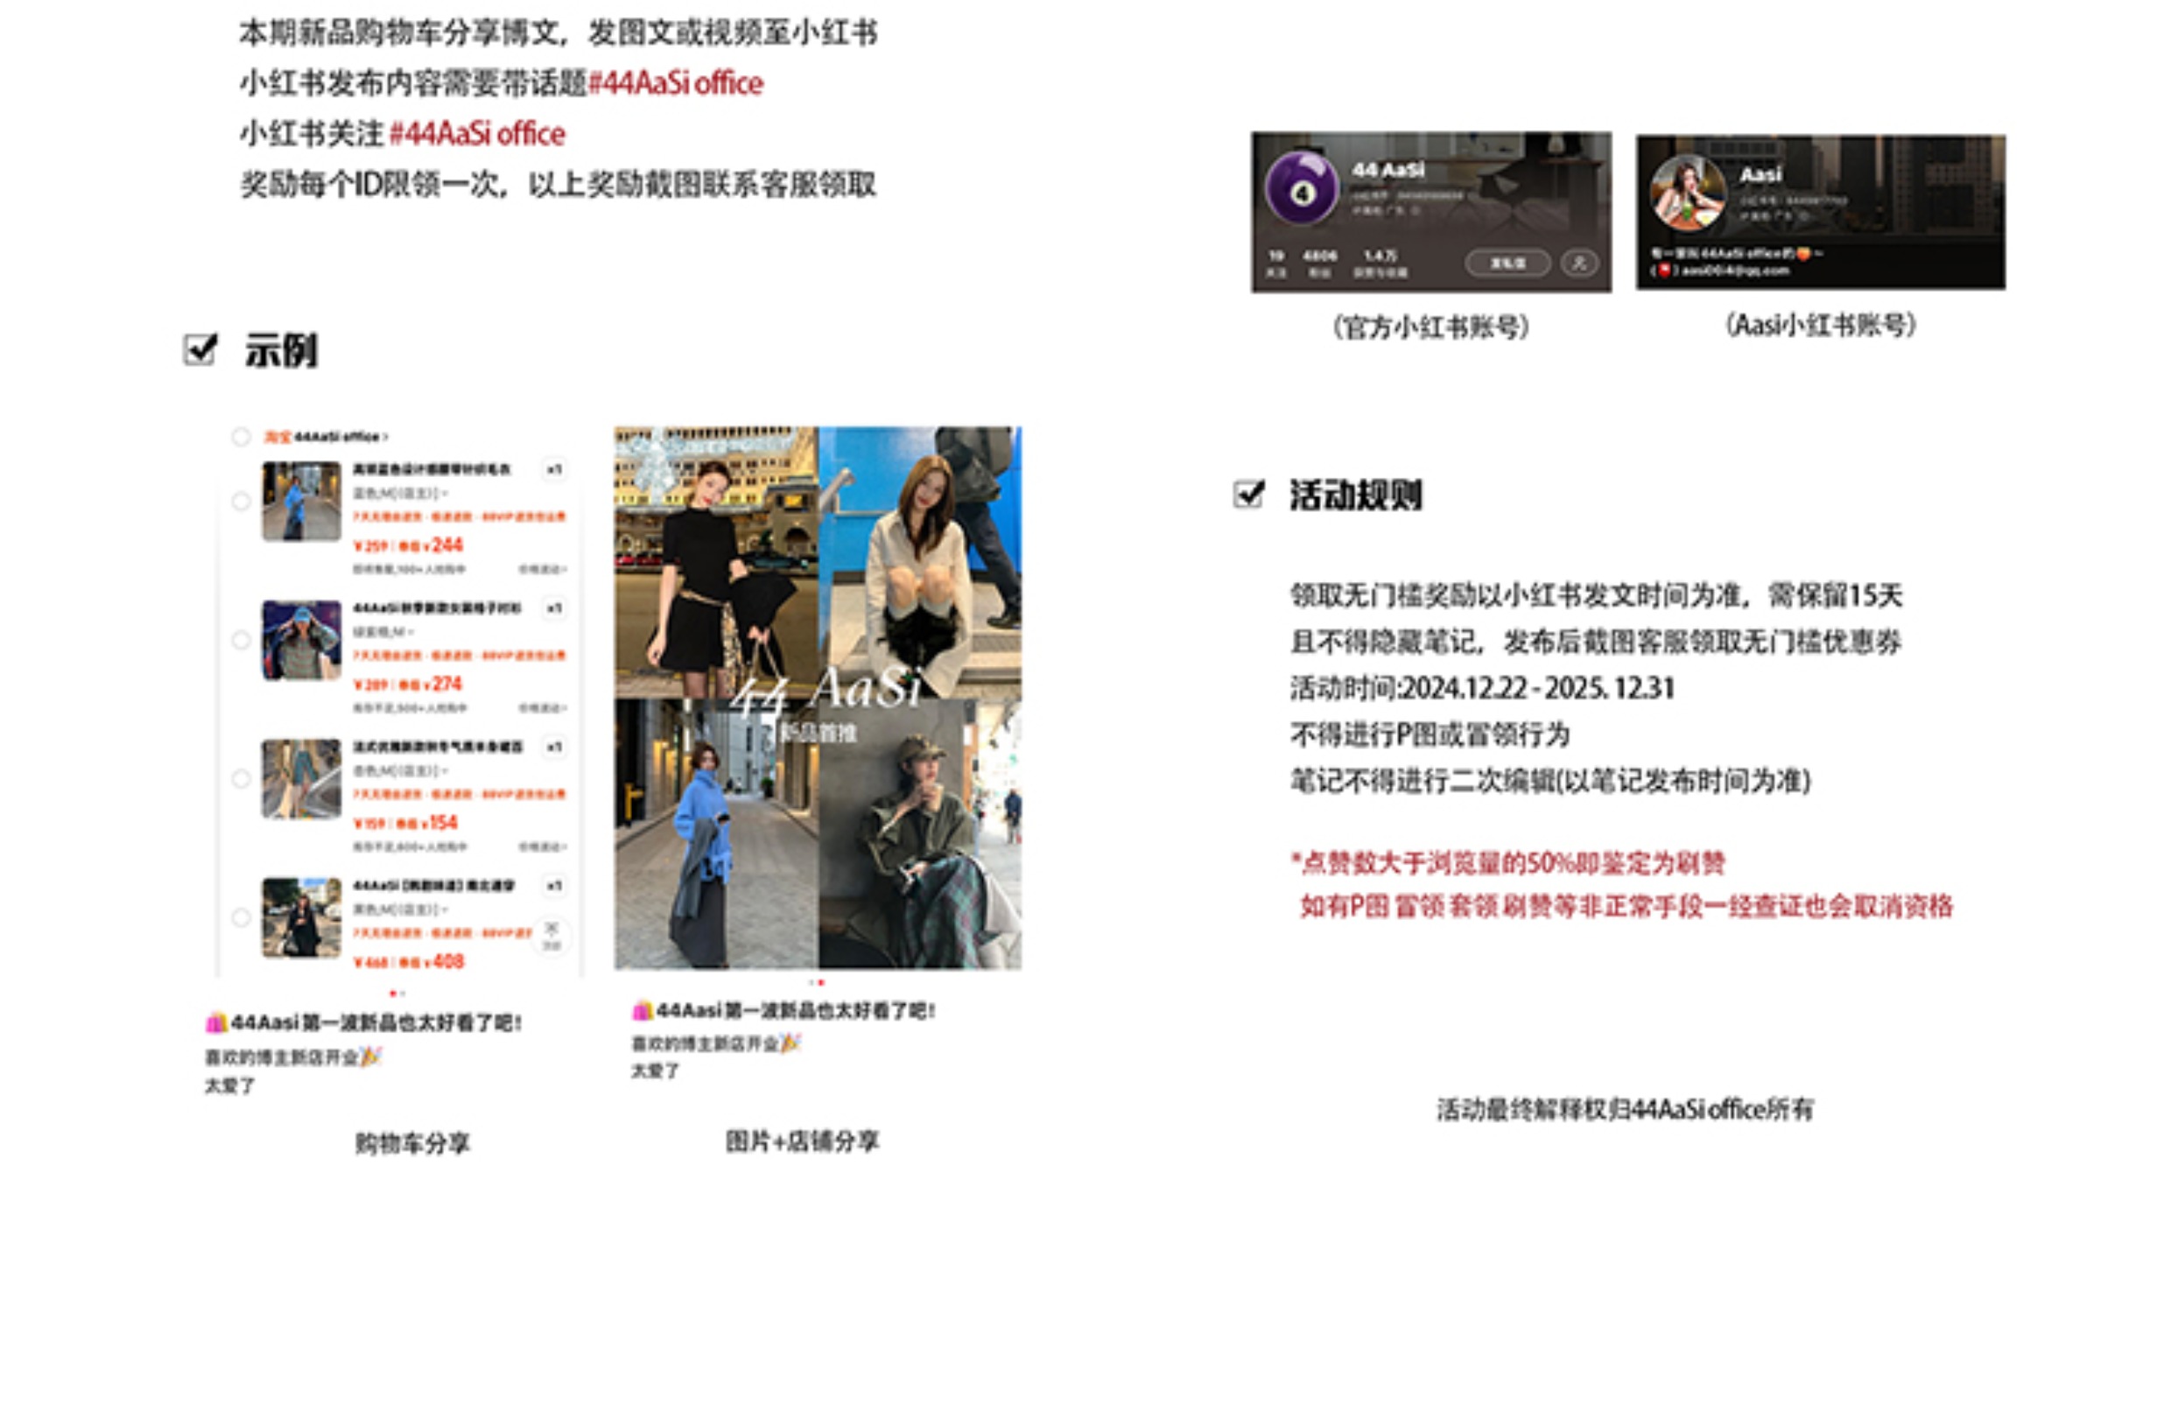Click the x1 quantity badge on first cart item
This screenshot has height=1411, width=2171.
click(x=554, y=470)
